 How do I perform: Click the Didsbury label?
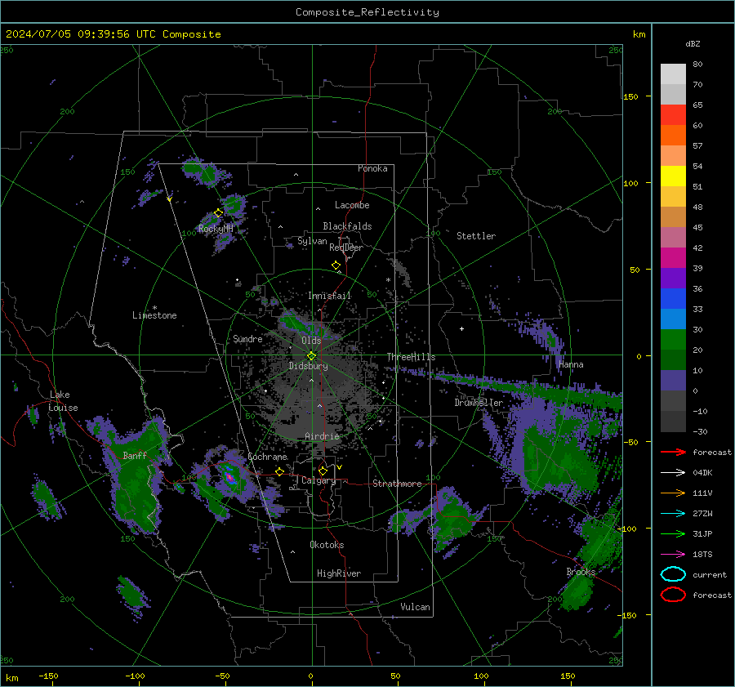coord(308,366)
